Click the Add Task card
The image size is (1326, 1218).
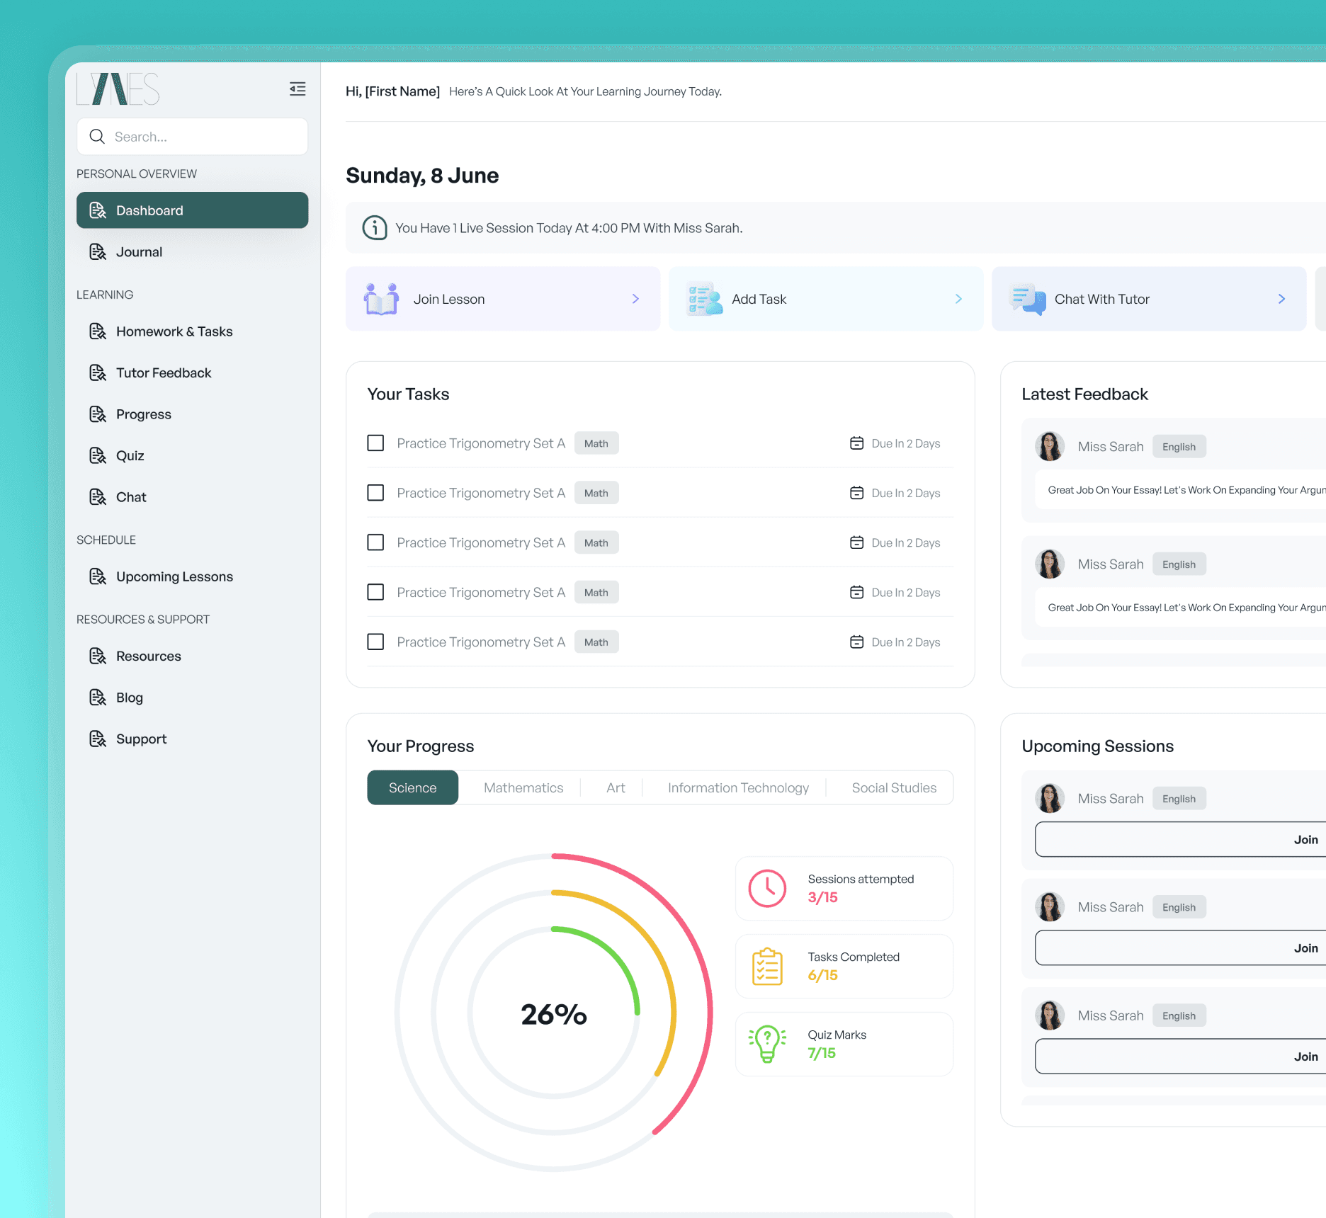(x=826, y=299)
